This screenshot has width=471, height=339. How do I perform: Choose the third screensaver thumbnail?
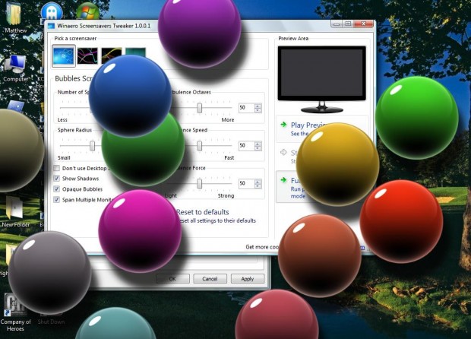coord(112,55)
